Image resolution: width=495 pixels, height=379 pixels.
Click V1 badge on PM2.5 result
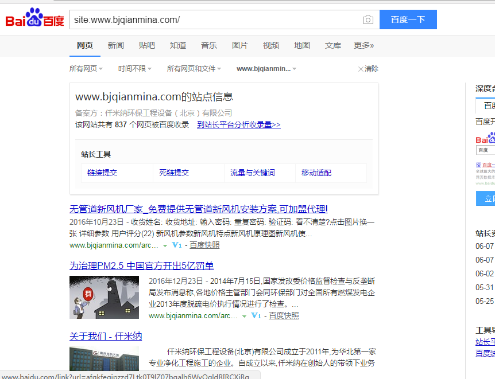pos(256,315)
